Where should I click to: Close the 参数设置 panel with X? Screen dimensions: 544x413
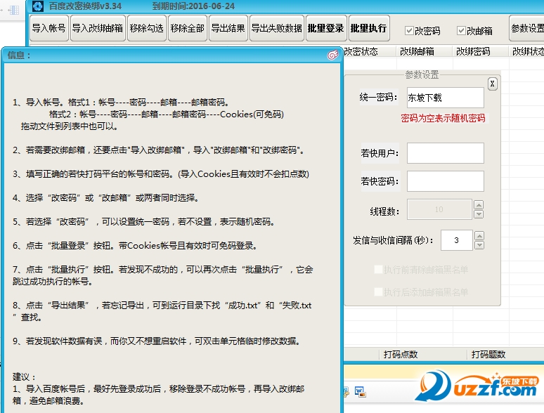click(x=492, y=84)
